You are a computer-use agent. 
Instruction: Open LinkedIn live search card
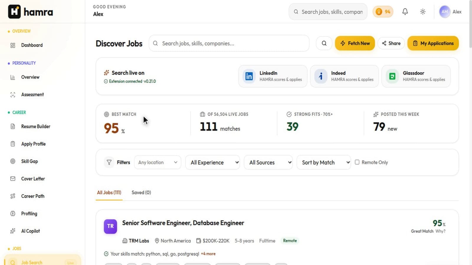pos(273,76)
